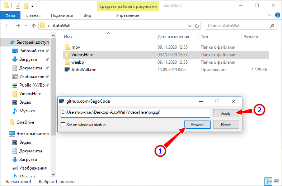This screenshot has width=282, height=186.
Task: Refresh the AutoWall folder view
Action: coord(197,26)
